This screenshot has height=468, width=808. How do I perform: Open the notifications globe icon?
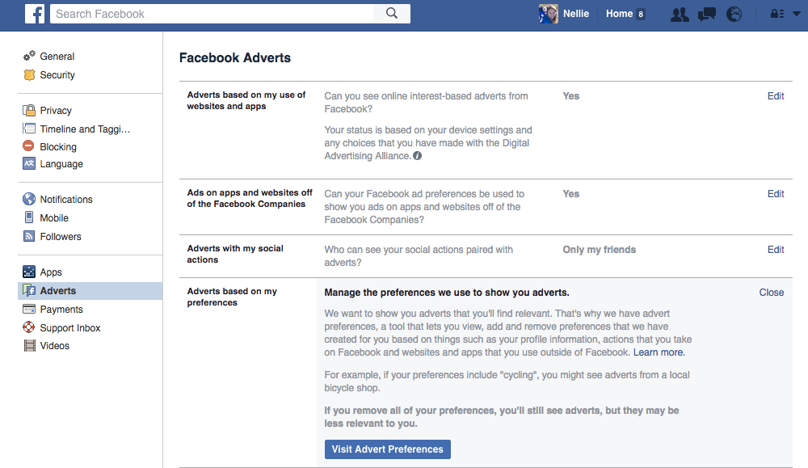[734, 15]
